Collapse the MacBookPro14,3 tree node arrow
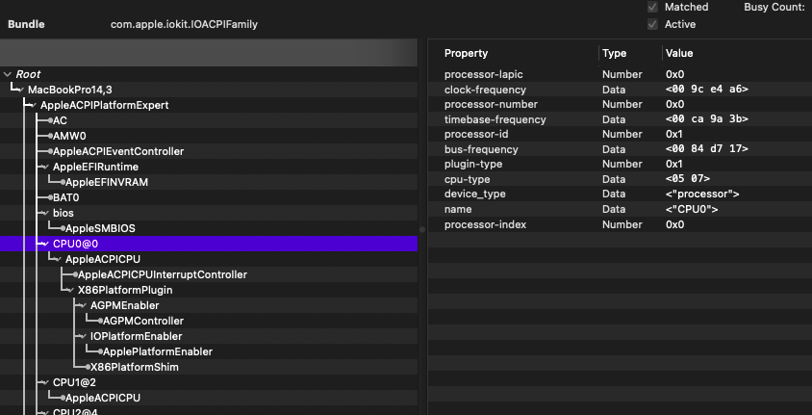Viewport: 812px width, 415px height. tap(20, 90)
